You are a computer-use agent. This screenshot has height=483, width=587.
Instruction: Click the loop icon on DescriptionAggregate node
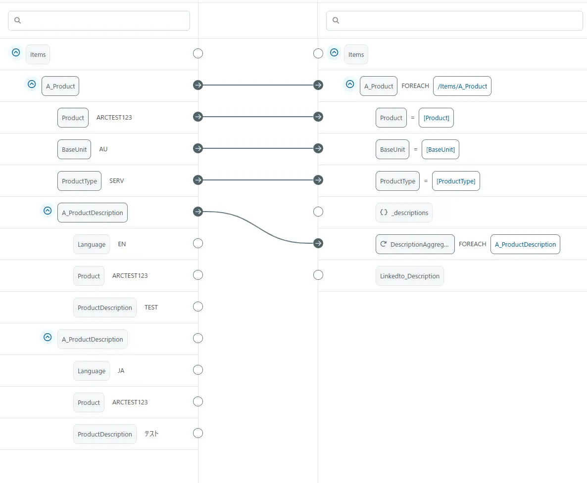tap(383, 244)
